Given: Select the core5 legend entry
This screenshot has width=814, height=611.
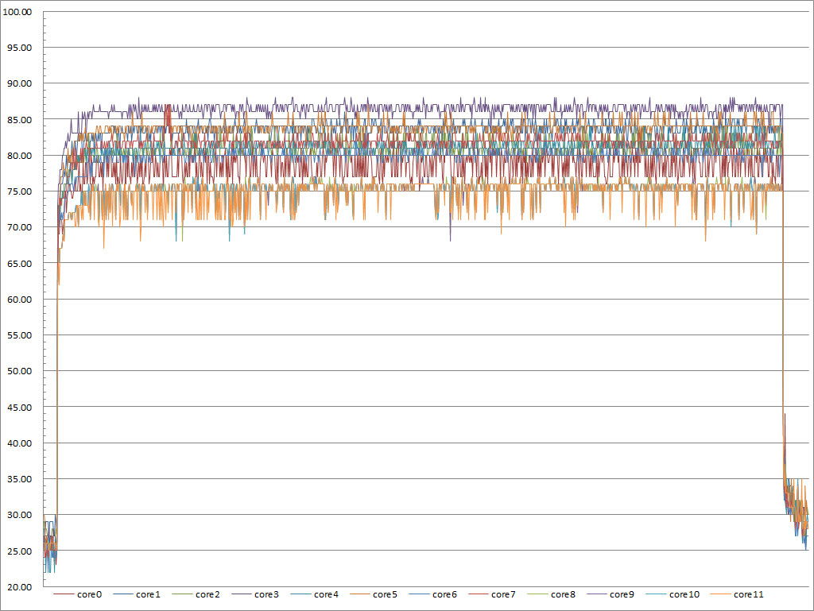Looking at the screenshot, I should (374, 594).
